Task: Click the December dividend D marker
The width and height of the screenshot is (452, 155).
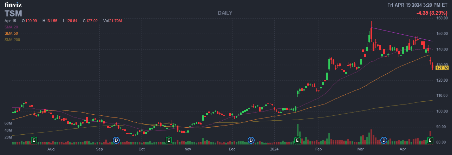Action: point(251,140)
